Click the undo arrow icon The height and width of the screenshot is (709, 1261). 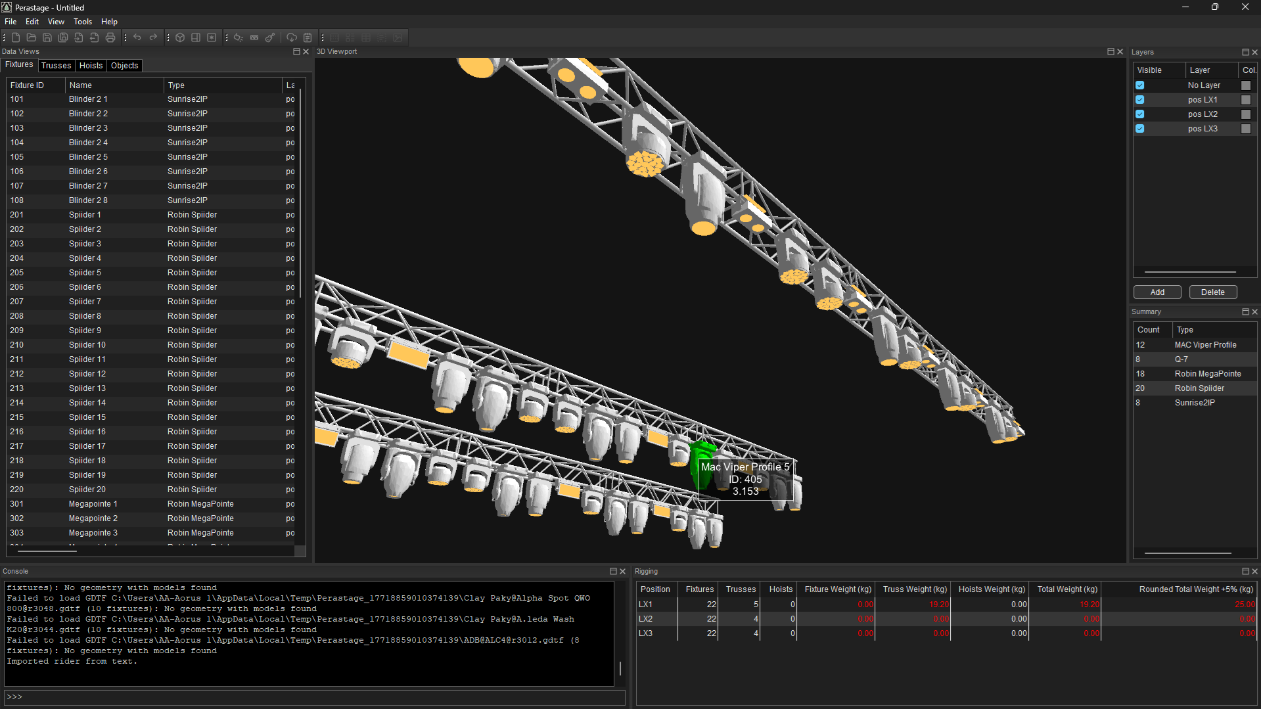click(x=137, y=37)
